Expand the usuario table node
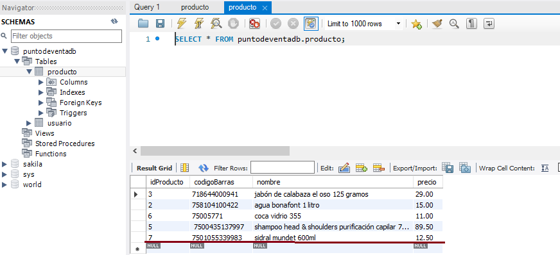Screen dimensions: 560x255 pyautogui.click(x=29, y=123)
